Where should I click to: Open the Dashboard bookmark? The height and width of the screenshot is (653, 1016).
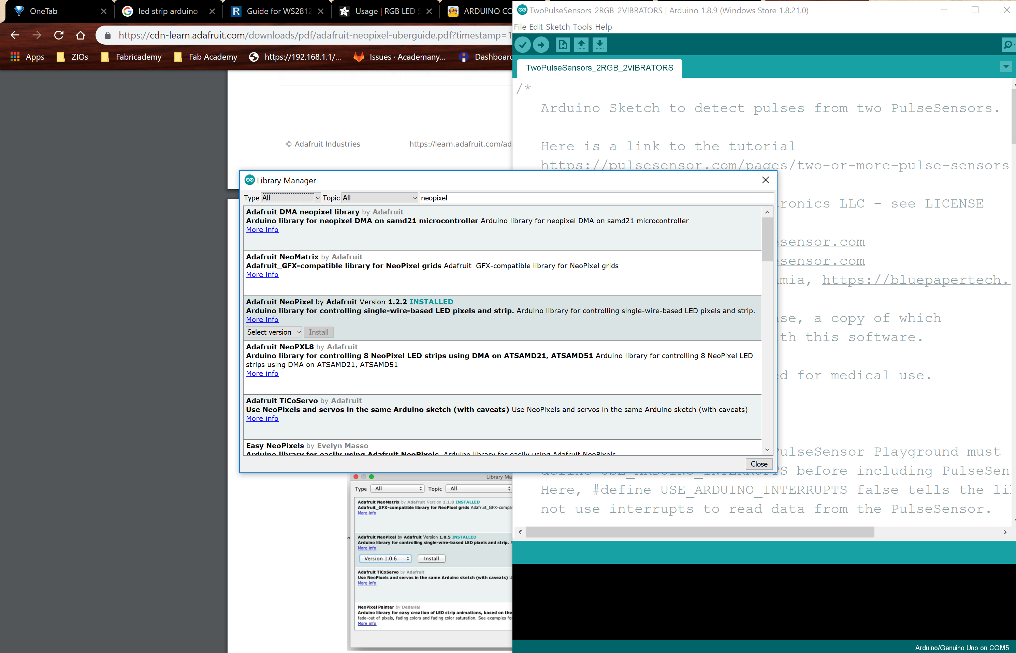[486, 57]
